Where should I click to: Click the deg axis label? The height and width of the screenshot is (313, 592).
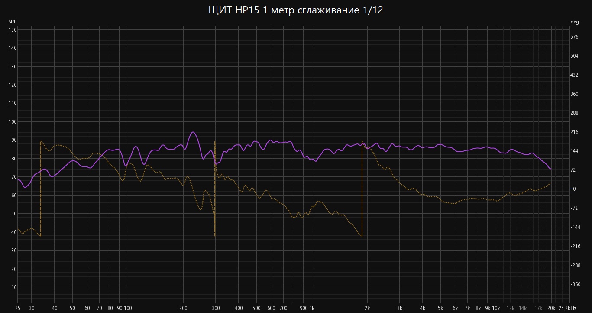[x=575, y=22]
